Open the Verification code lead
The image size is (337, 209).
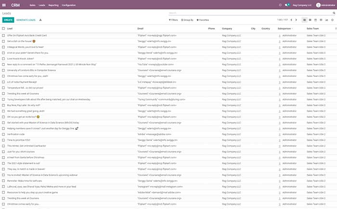16,135
